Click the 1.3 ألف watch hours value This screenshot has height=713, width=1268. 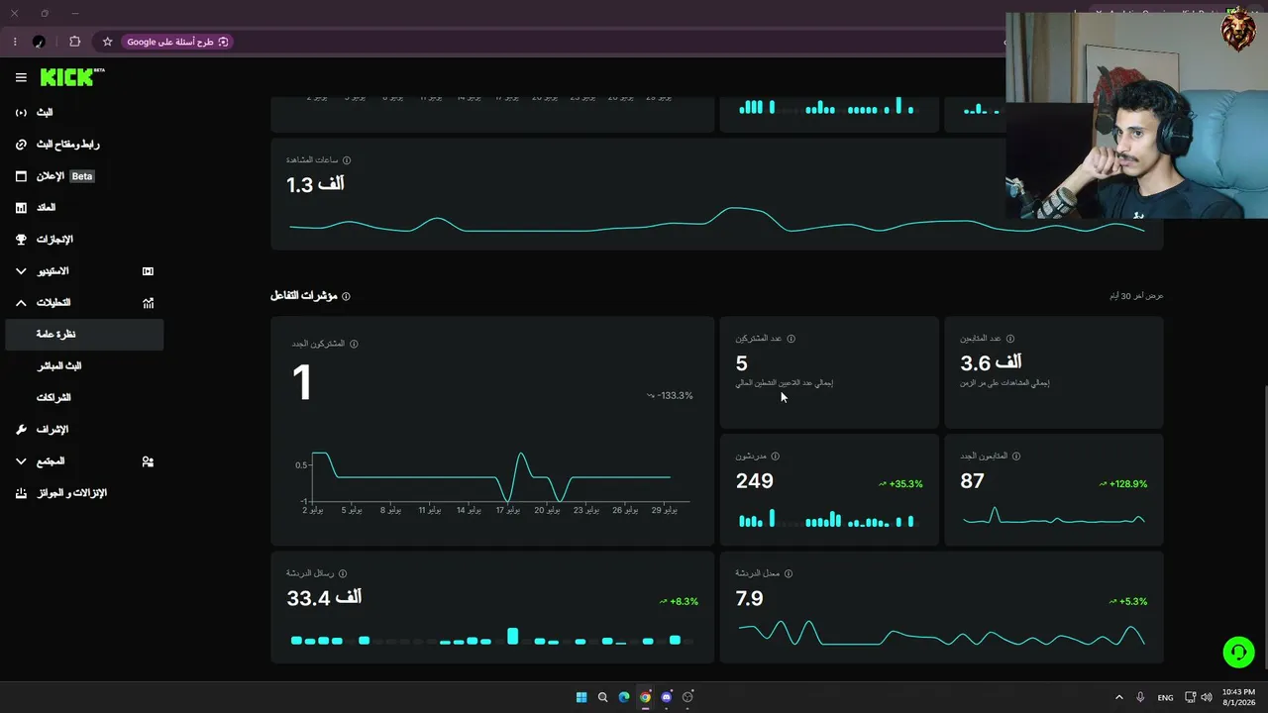coord(315,184)
